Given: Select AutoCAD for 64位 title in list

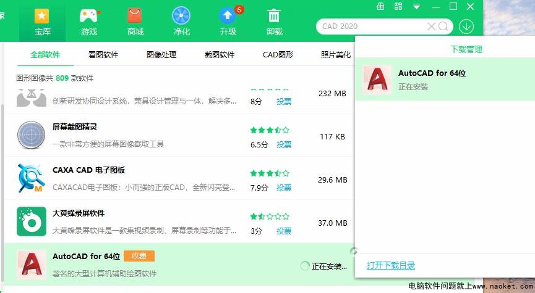Looking at the screenshot, I should [87, 256].
